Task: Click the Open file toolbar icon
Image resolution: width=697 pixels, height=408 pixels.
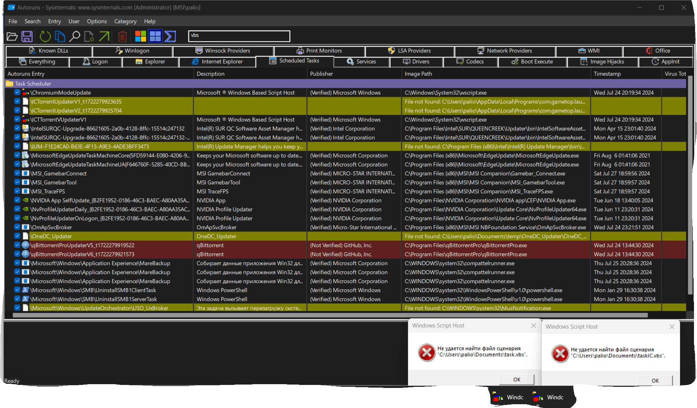Action: tap(12, 36)
